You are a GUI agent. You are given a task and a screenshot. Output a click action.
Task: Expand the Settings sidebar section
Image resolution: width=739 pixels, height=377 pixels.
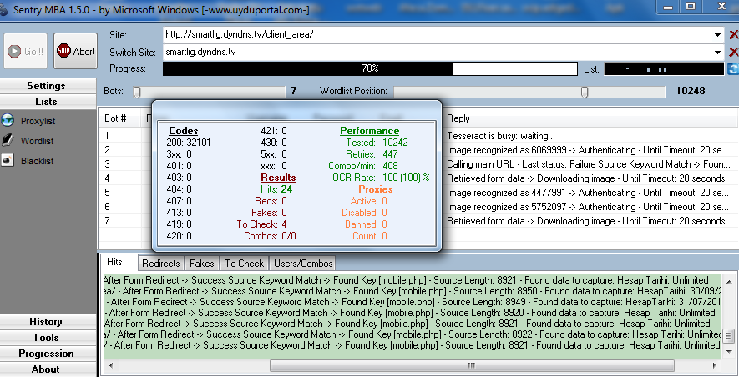[x=46, y=86]
